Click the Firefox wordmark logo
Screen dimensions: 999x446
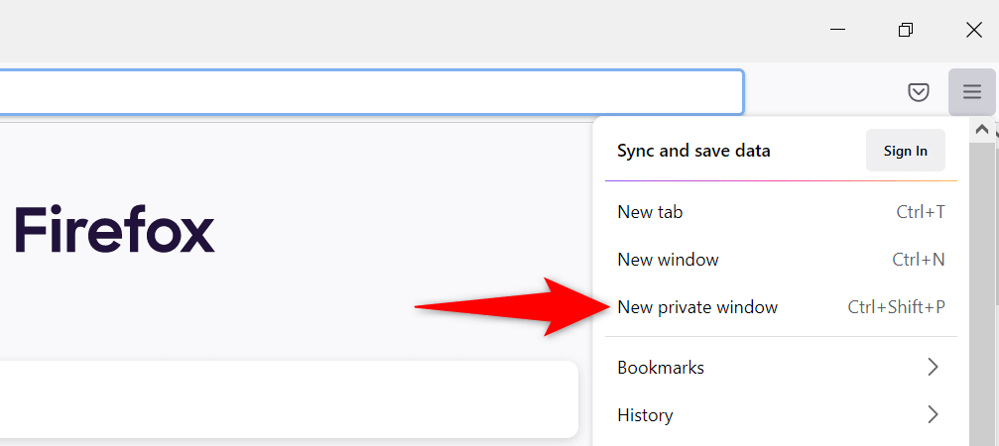[x=114, y=230]
